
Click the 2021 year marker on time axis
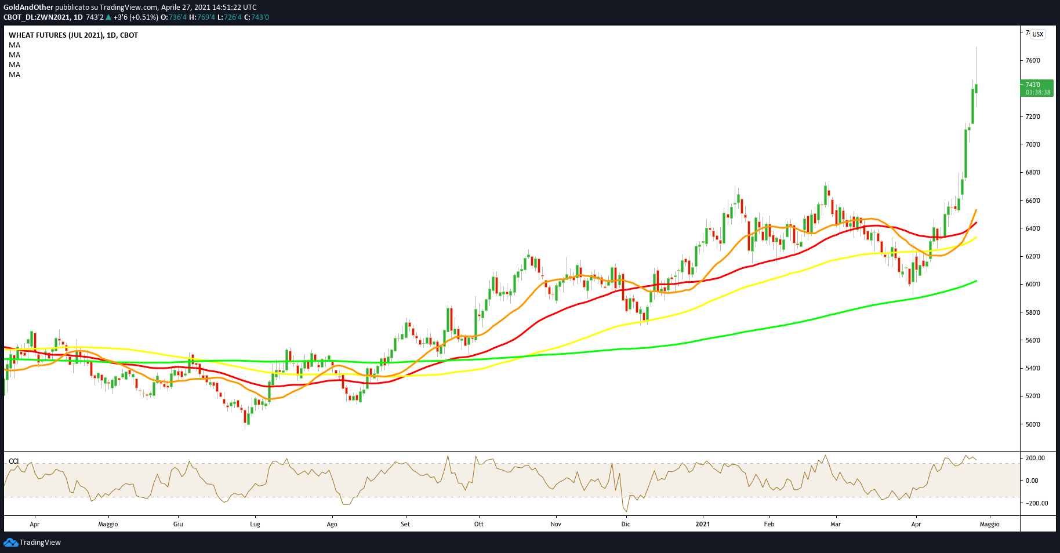click(x=703, y=524)
